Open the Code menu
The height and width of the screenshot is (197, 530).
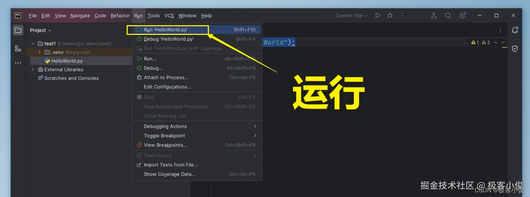click(x=100, y=15)
